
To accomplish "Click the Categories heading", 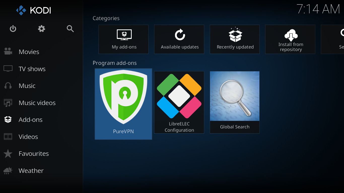I will 106,18.
